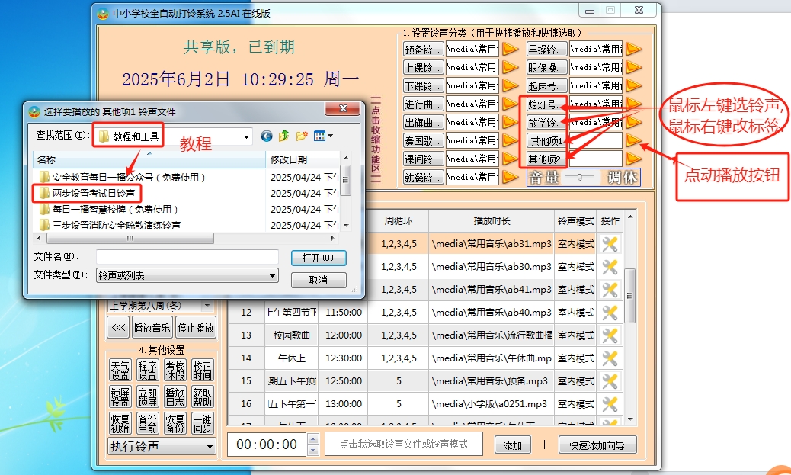
Task: Sort files by the 修改日期 column header
Action: click(303, 159)
